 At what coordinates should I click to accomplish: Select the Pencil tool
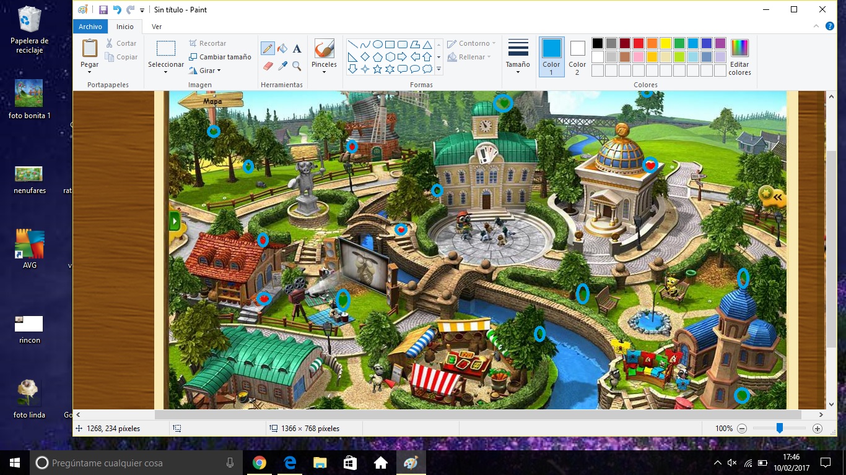tap(268, 48)
